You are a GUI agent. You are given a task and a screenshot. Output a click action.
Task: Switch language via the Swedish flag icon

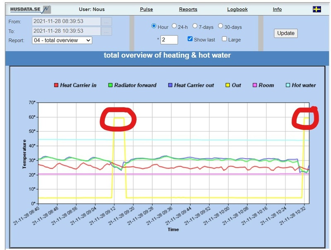pos(317,9)
